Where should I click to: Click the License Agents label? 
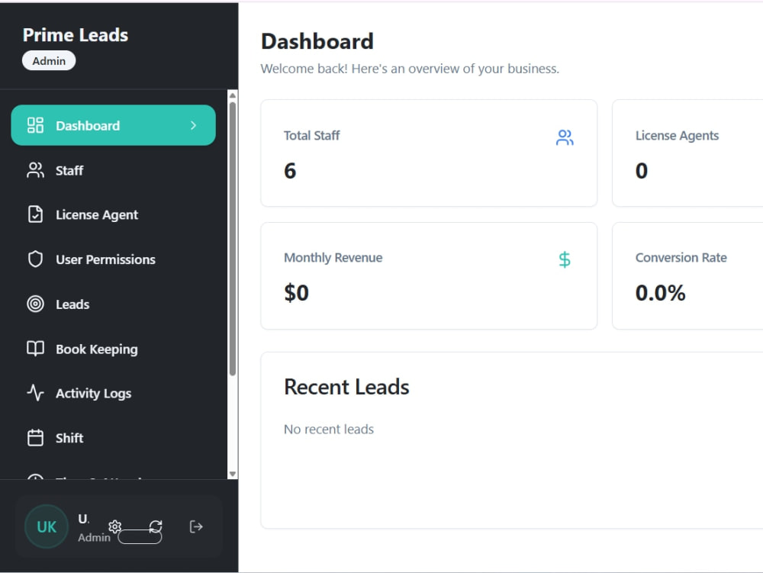[677, 136]
